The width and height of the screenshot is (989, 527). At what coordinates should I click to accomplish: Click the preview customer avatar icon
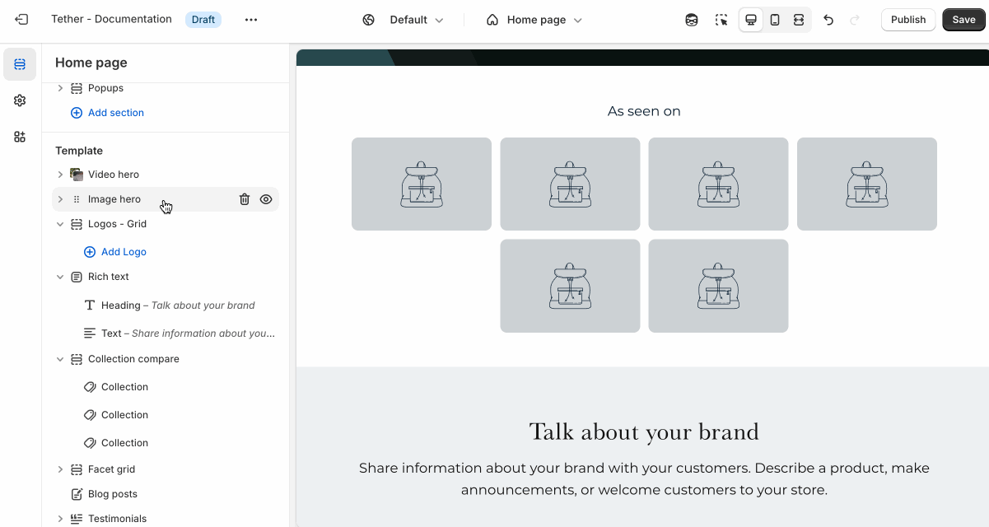pos(692,20)
